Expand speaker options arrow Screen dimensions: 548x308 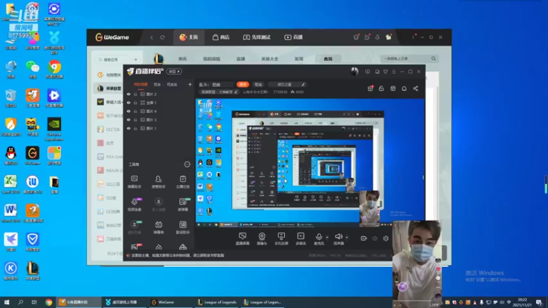coord(347,238)
